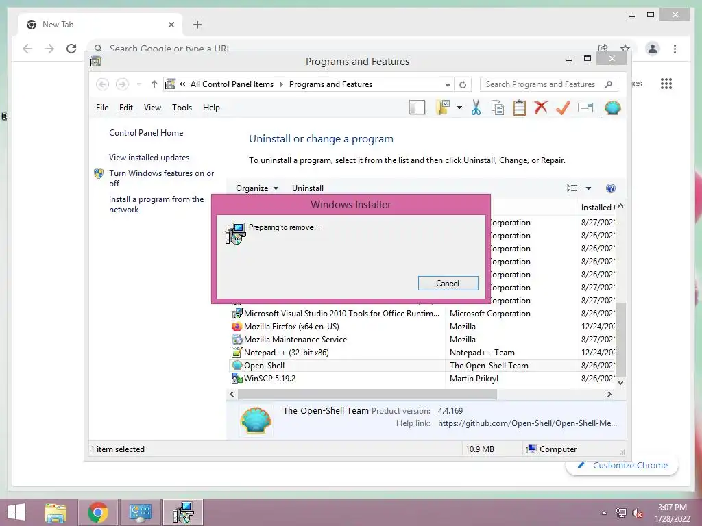Click the muted volume tray icon
The width and height of the screenshot is (702, 526).
coord(638,513)
